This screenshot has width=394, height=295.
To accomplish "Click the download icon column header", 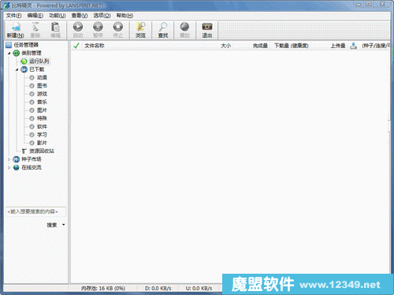I will pyautogui.click(x=354, y=46).
